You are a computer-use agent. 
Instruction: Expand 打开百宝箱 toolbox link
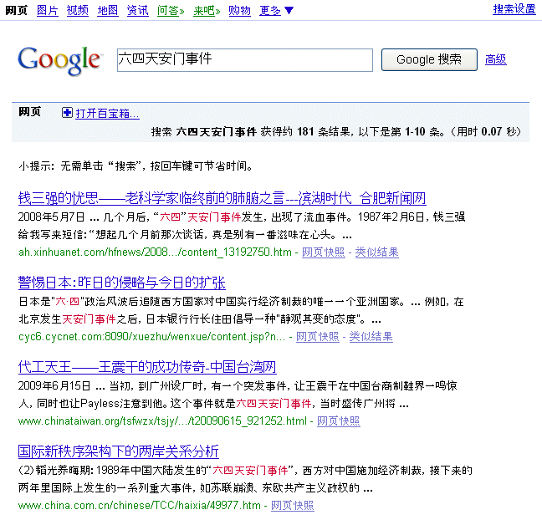[107, 114]
